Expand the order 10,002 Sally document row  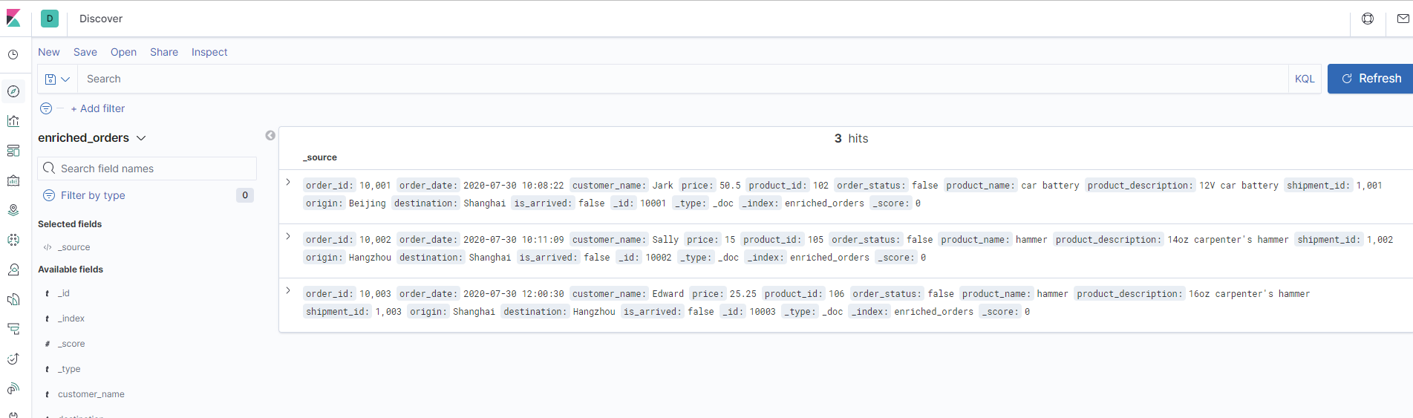(x=288, y=236)
